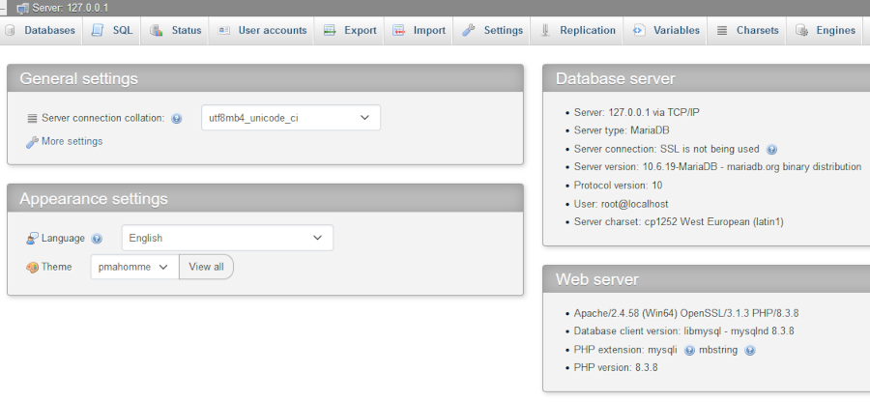Viewport: 870px width, 402px height.
Task: Click the Database server panel header
Action: [x=707, y=78]
